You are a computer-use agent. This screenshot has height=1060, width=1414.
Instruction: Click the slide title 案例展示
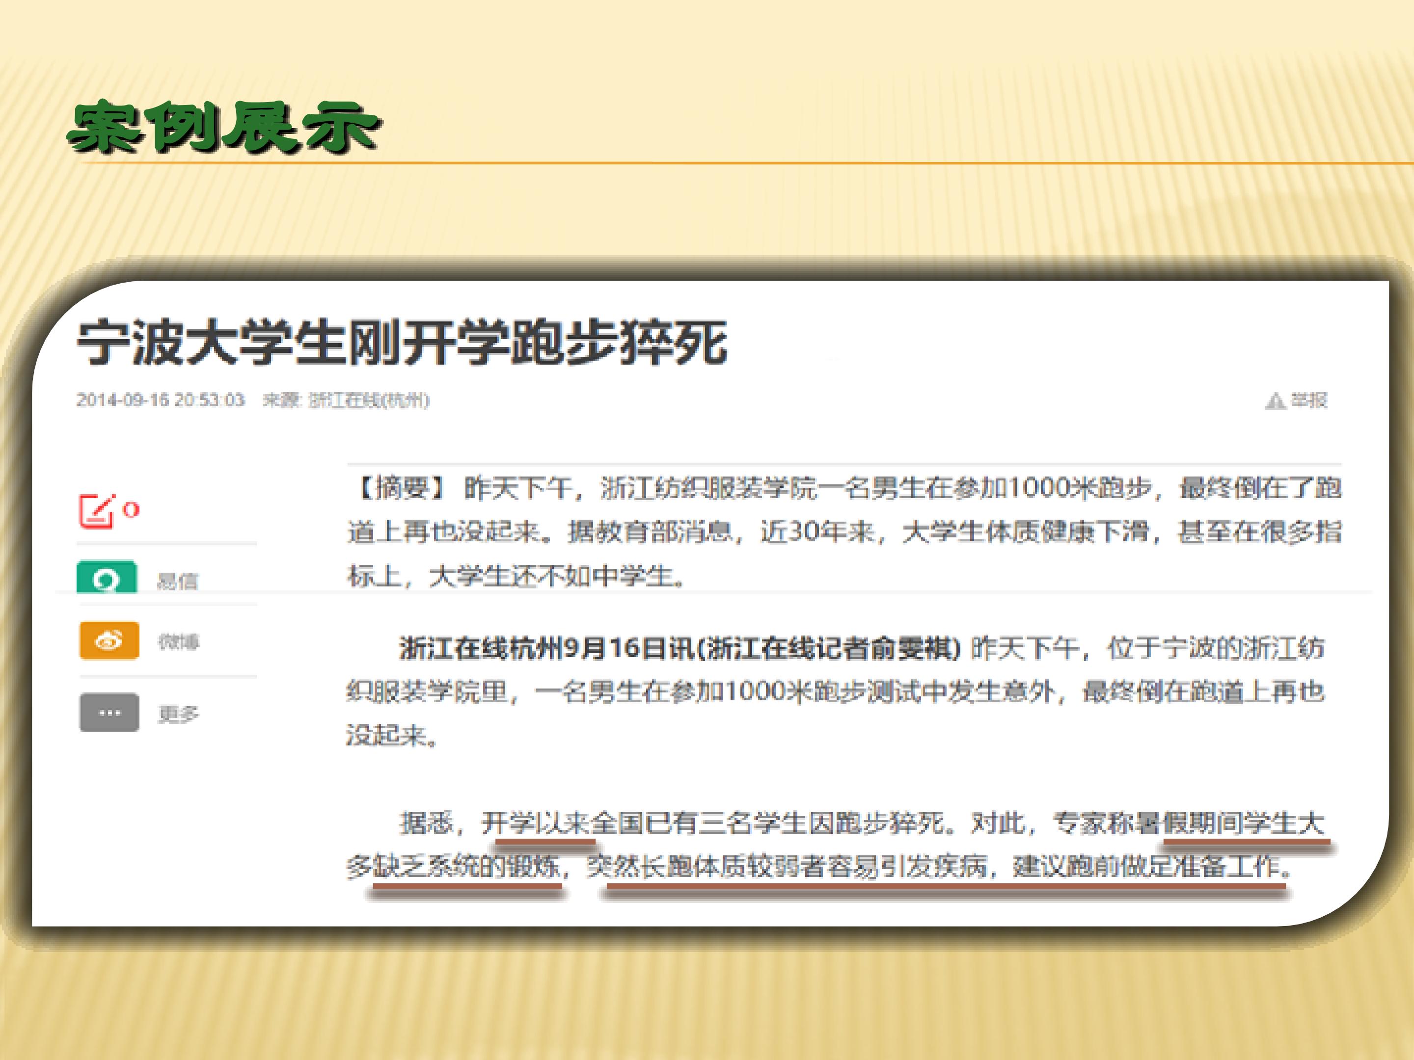(x=224, y=128)
